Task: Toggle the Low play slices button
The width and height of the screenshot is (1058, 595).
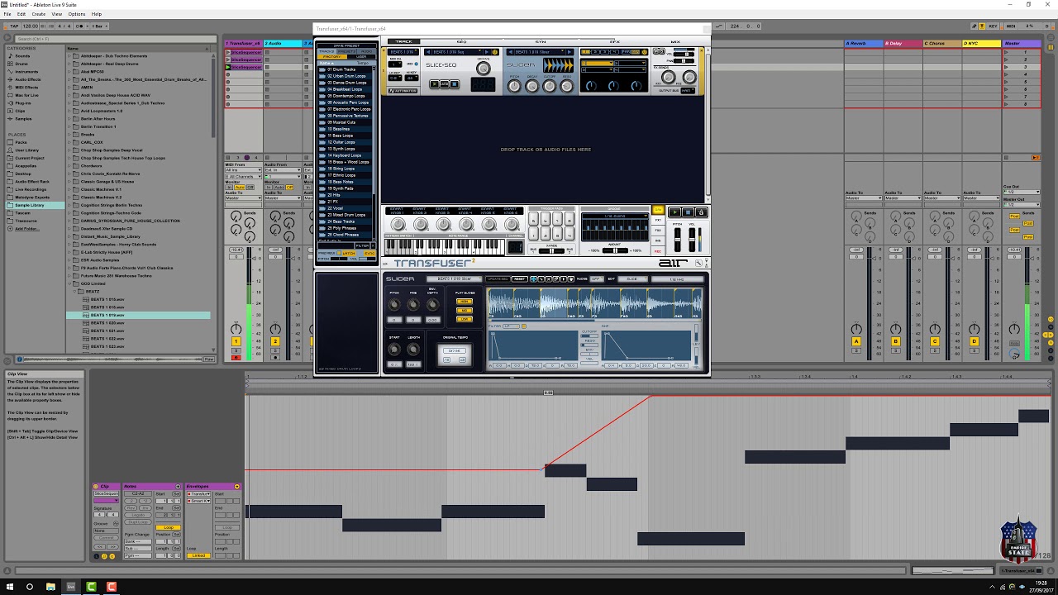Action: click(x=464, y=319)
